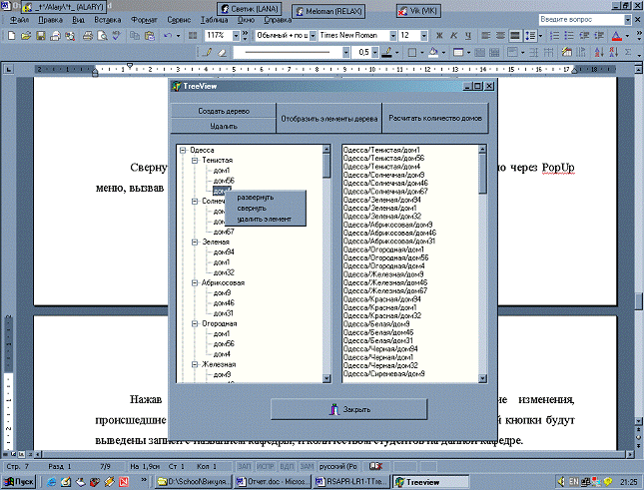
Task: Collapse the Одесса root tree node
Action: (x=183, y=150)
